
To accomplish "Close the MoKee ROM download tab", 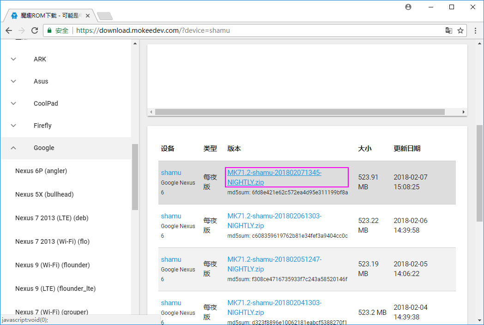I will point(88,15).
